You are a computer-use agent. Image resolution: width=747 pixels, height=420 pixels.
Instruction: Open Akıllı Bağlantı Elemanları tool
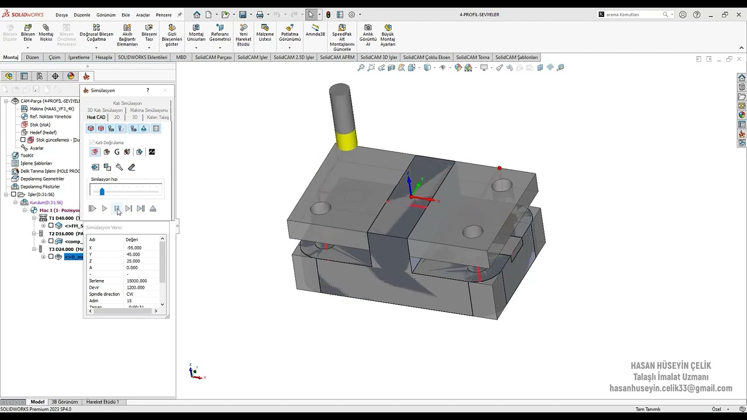point(127,35)
